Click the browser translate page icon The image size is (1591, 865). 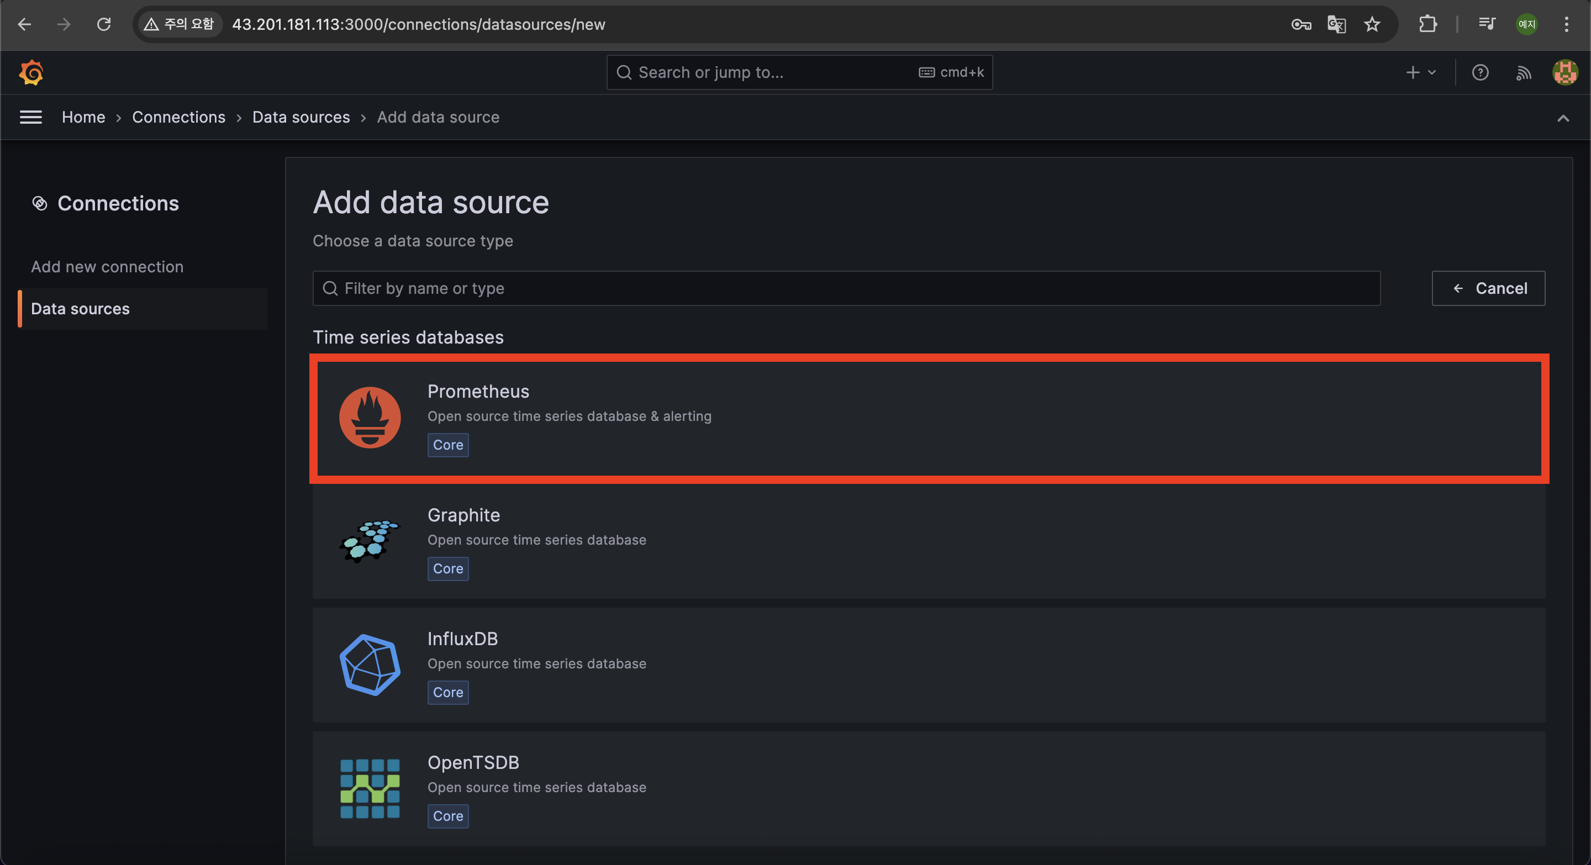pos(1336,25)
